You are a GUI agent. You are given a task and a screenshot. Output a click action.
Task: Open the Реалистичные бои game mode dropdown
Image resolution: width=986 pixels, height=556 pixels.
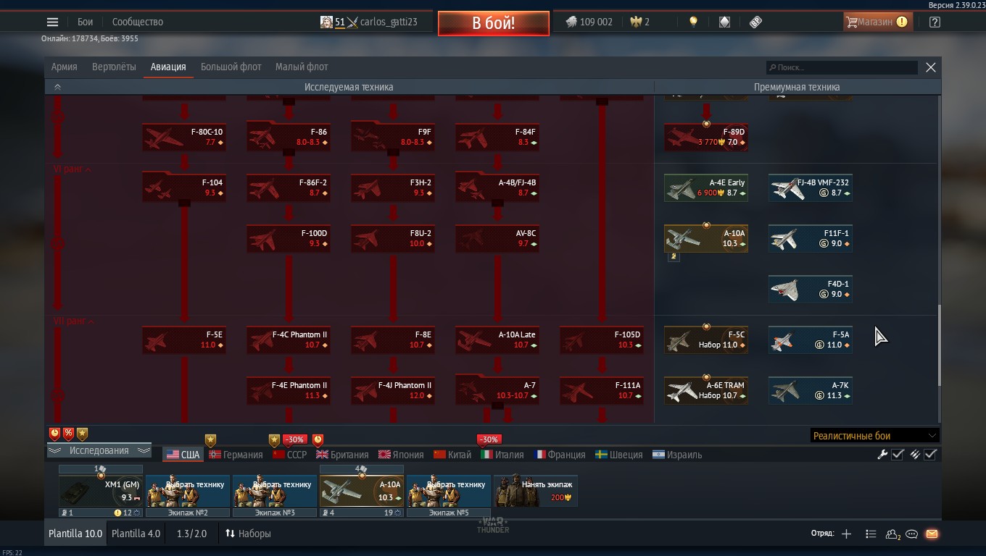point(874,436)
